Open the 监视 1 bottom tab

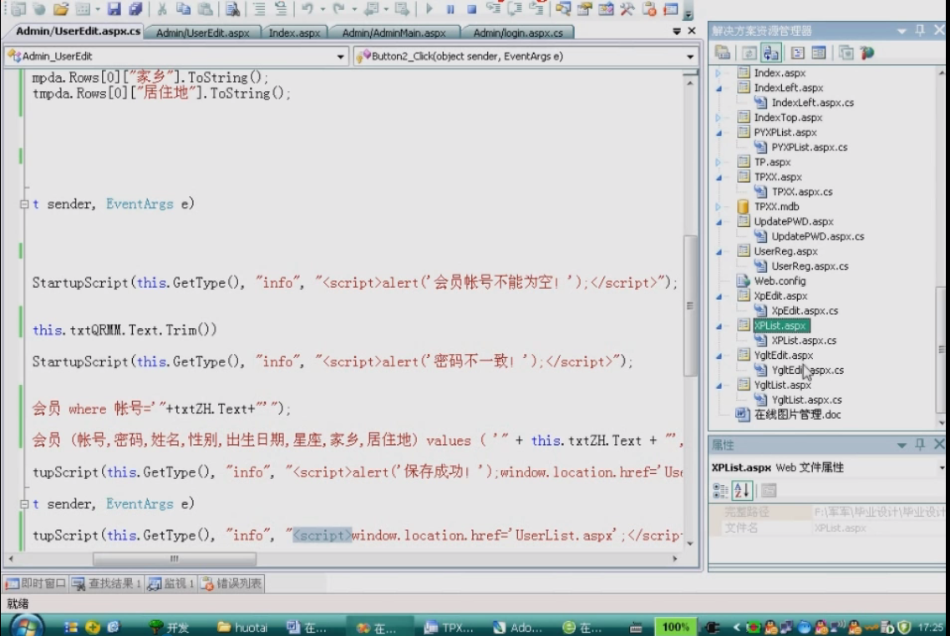pos(170,583)
